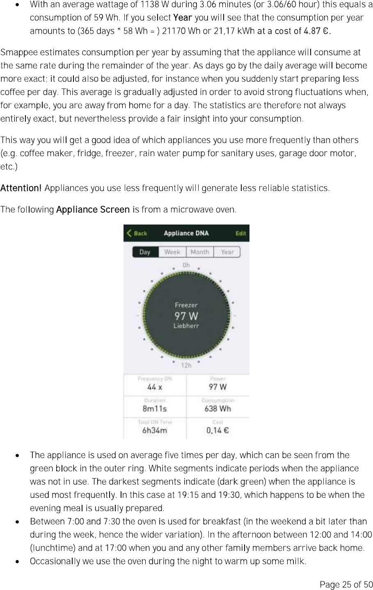Screen dimensions: 373x590
Task: Click the Appliance DNA title
Action: click(x=186, y=233)
